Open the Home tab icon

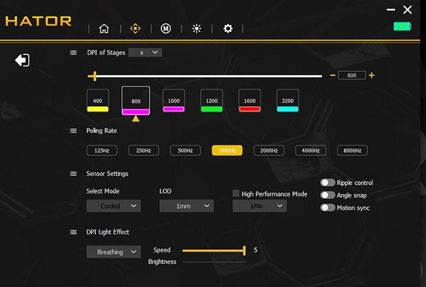(x=104, y=29)
